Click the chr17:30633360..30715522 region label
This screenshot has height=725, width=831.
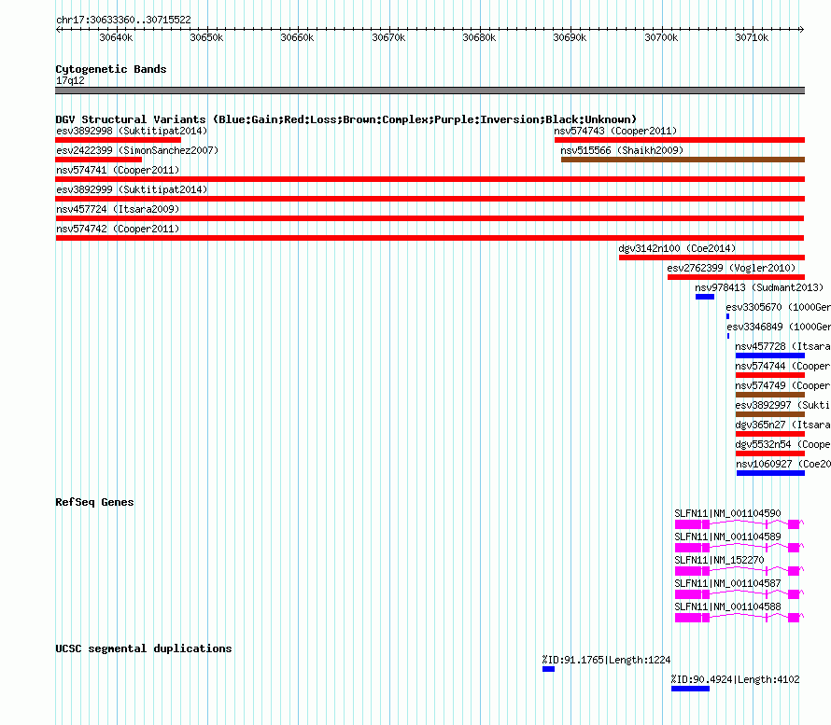coord(123,20)
